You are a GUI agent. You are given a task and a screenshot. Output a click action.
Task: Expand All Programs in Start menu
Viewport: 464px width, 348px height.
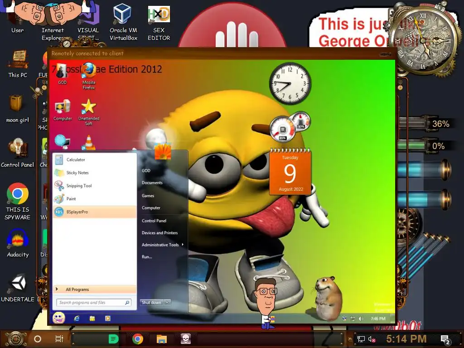pyautogui.click(x=95, y=290)
